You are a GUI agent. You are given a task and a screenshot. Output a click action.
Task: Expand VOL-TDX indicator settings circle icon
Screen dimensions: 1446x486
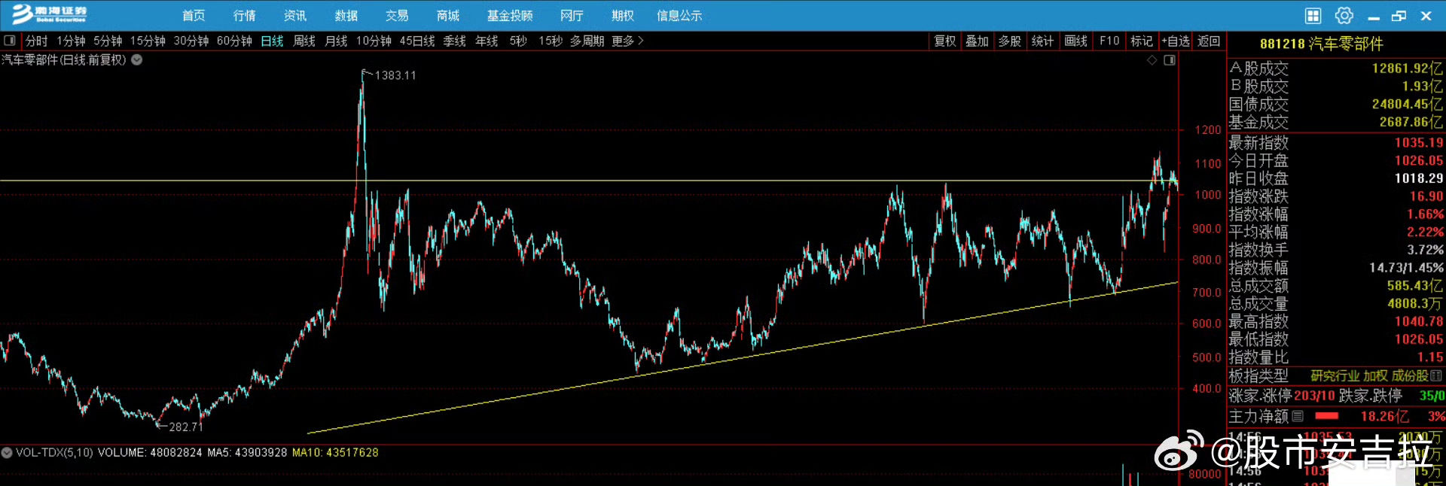pos(7,453)
